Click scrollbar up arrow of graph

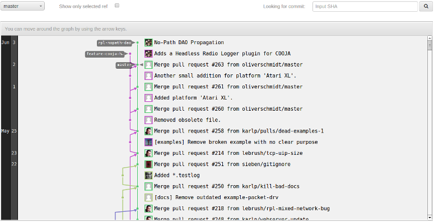coord(430,38)
